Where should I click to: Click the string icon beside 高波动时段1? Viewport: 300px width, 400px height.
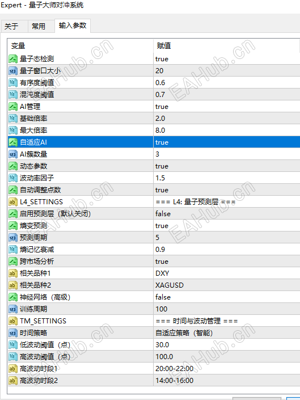coord(12,369)
